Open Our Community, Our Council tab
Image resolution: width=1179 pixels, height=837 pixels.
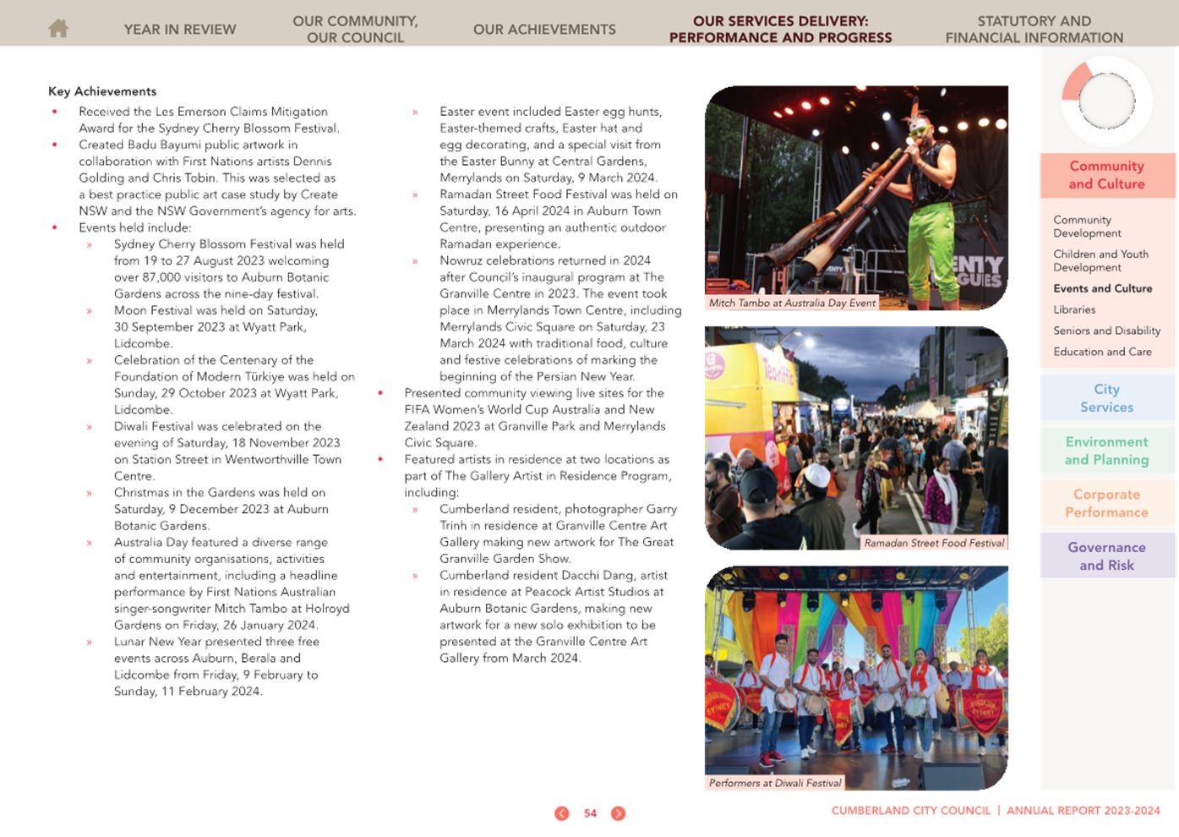click(355, 30)
